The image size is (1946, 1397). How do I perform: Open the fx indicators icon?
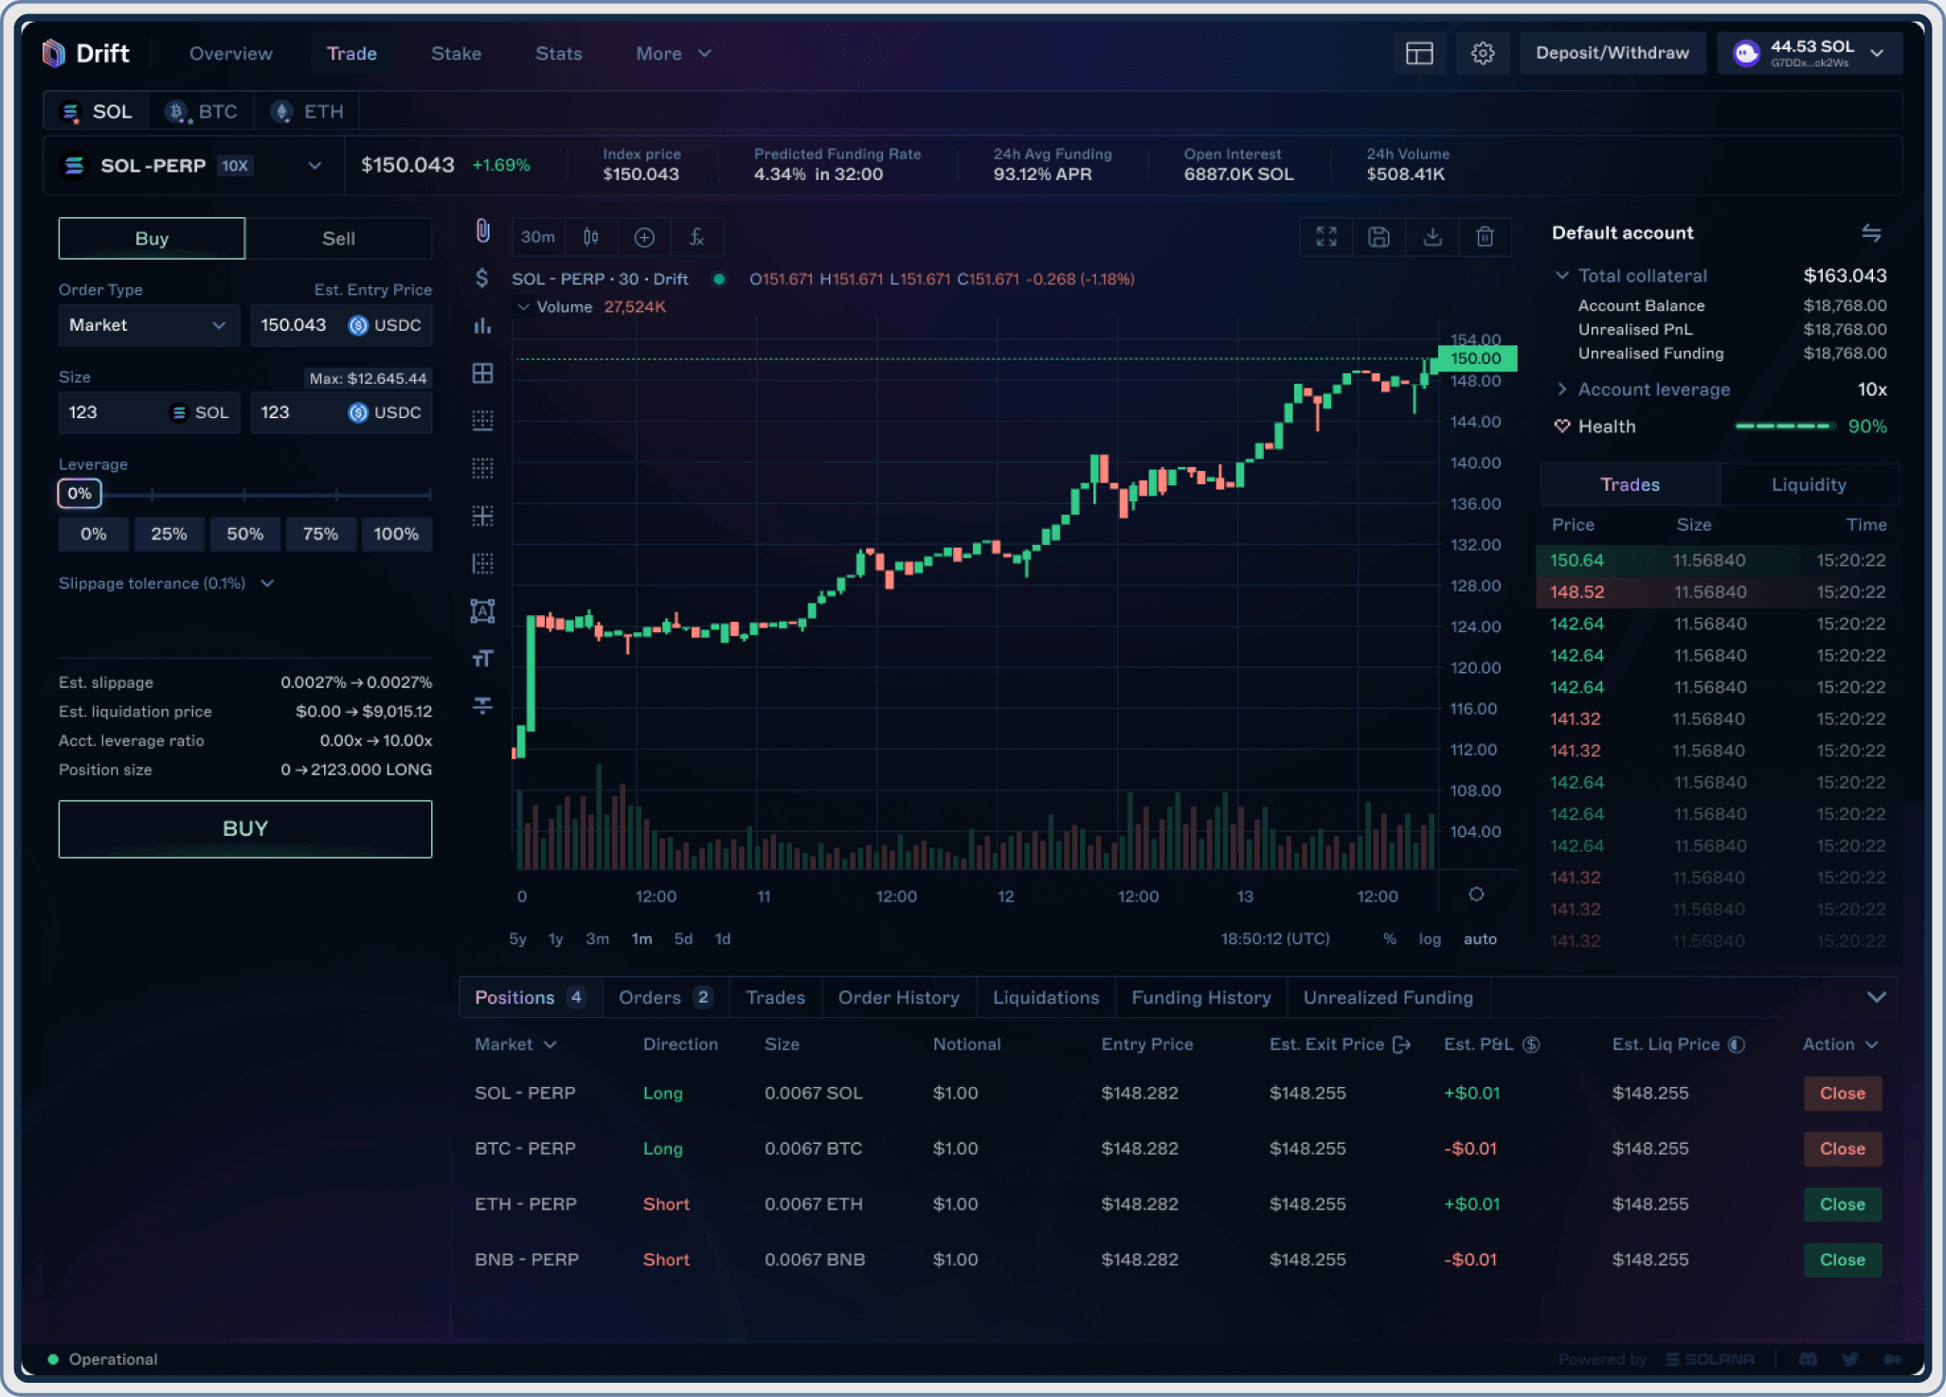(696, 237)
